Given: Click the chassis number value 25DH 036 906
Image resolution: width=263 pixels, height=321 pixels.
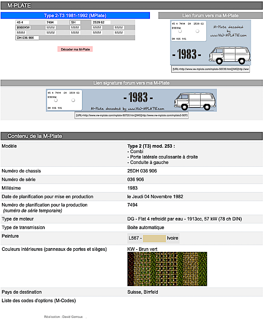Looking at the screenshot, I should [x=142, y=171].
